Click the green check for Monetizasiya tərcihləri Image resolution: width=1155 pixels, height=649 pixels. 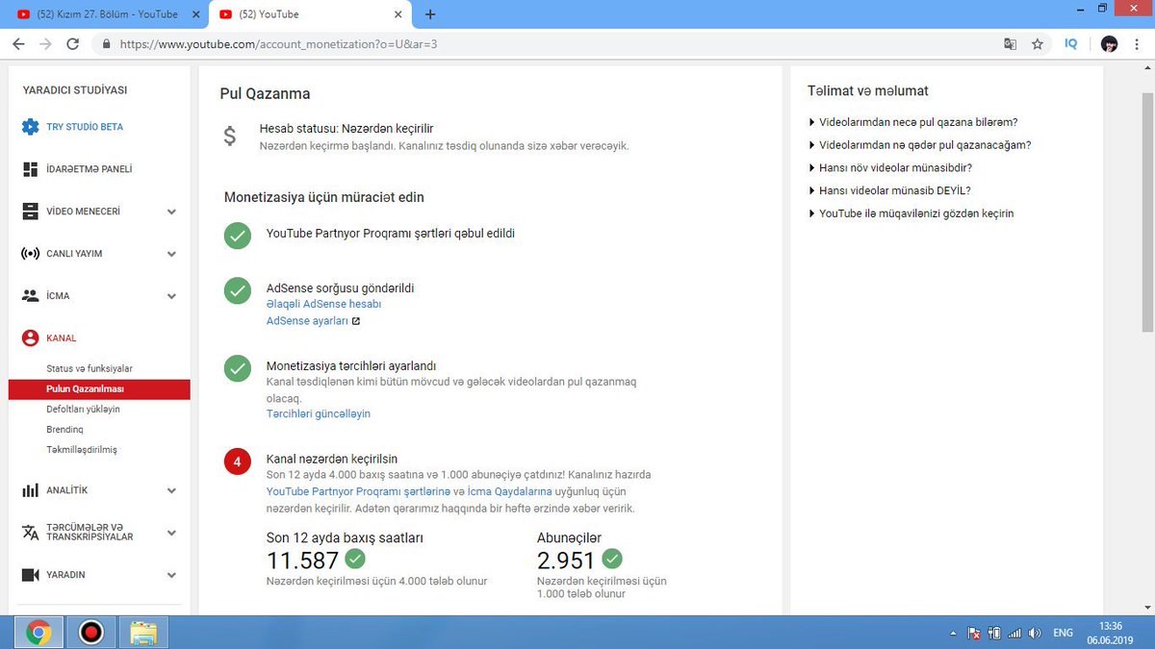coord(237,368)
